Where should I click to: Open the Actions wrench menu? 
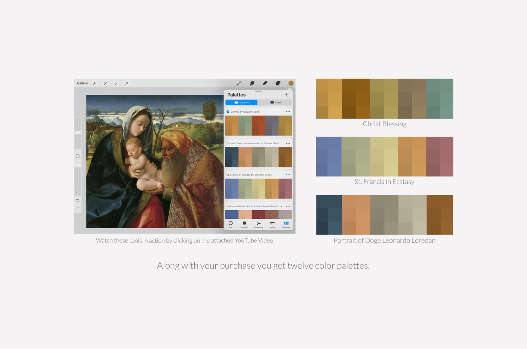pyautogui.click(x=95, y=83)
